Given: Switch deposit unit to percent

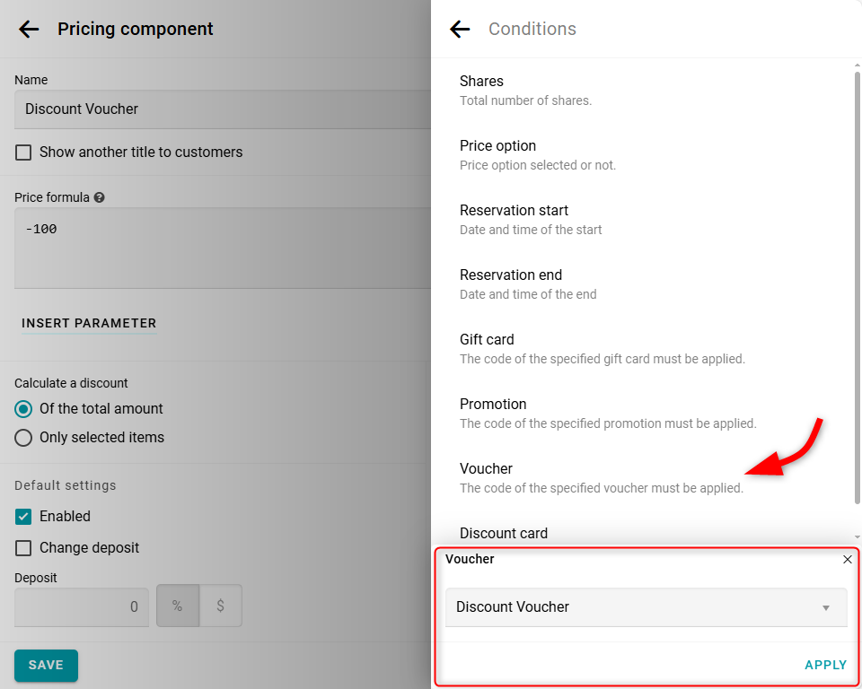Looking at the screenshot, I should [x=177, y=606].
